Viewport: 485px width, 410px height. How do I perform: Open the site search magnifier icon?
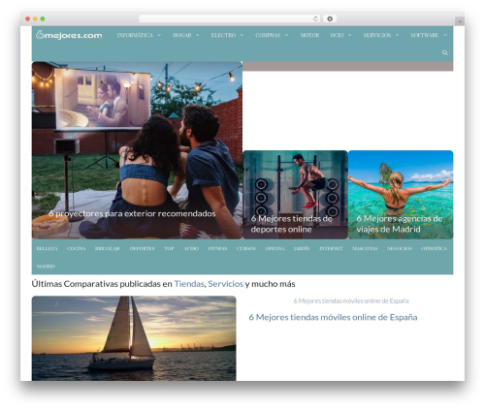(445, 52)
